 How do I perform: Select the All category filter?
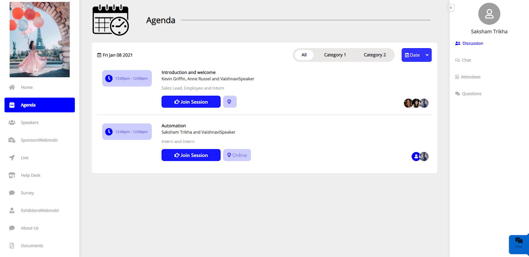[x=304, y=55]
